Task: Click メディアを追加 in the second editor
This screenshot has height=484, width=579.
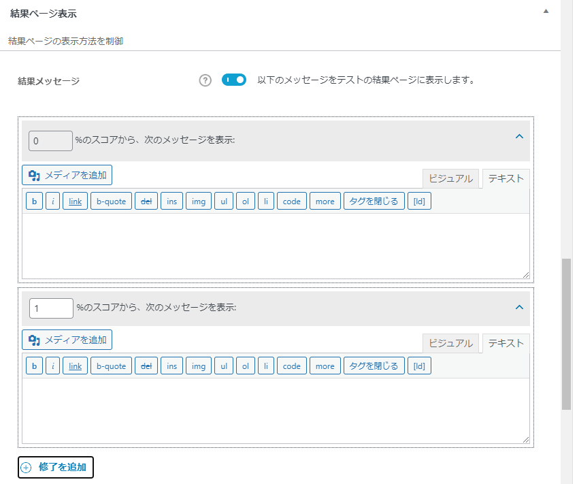Action: 67,340
